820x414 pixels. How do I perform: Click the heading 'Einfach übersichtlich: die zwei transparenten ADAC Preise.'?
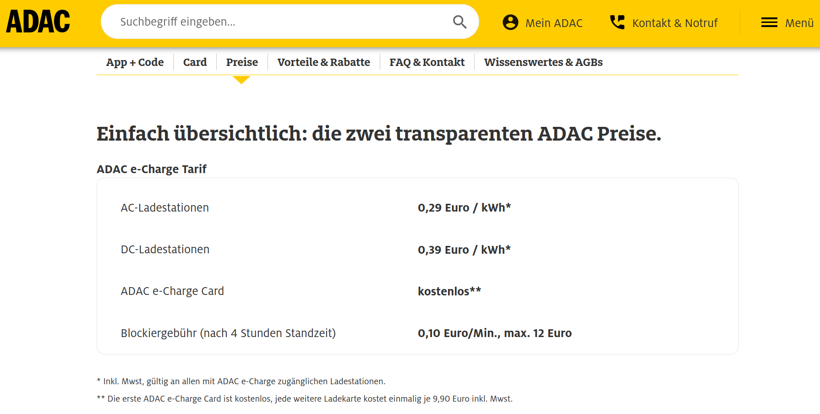point(379,134)
